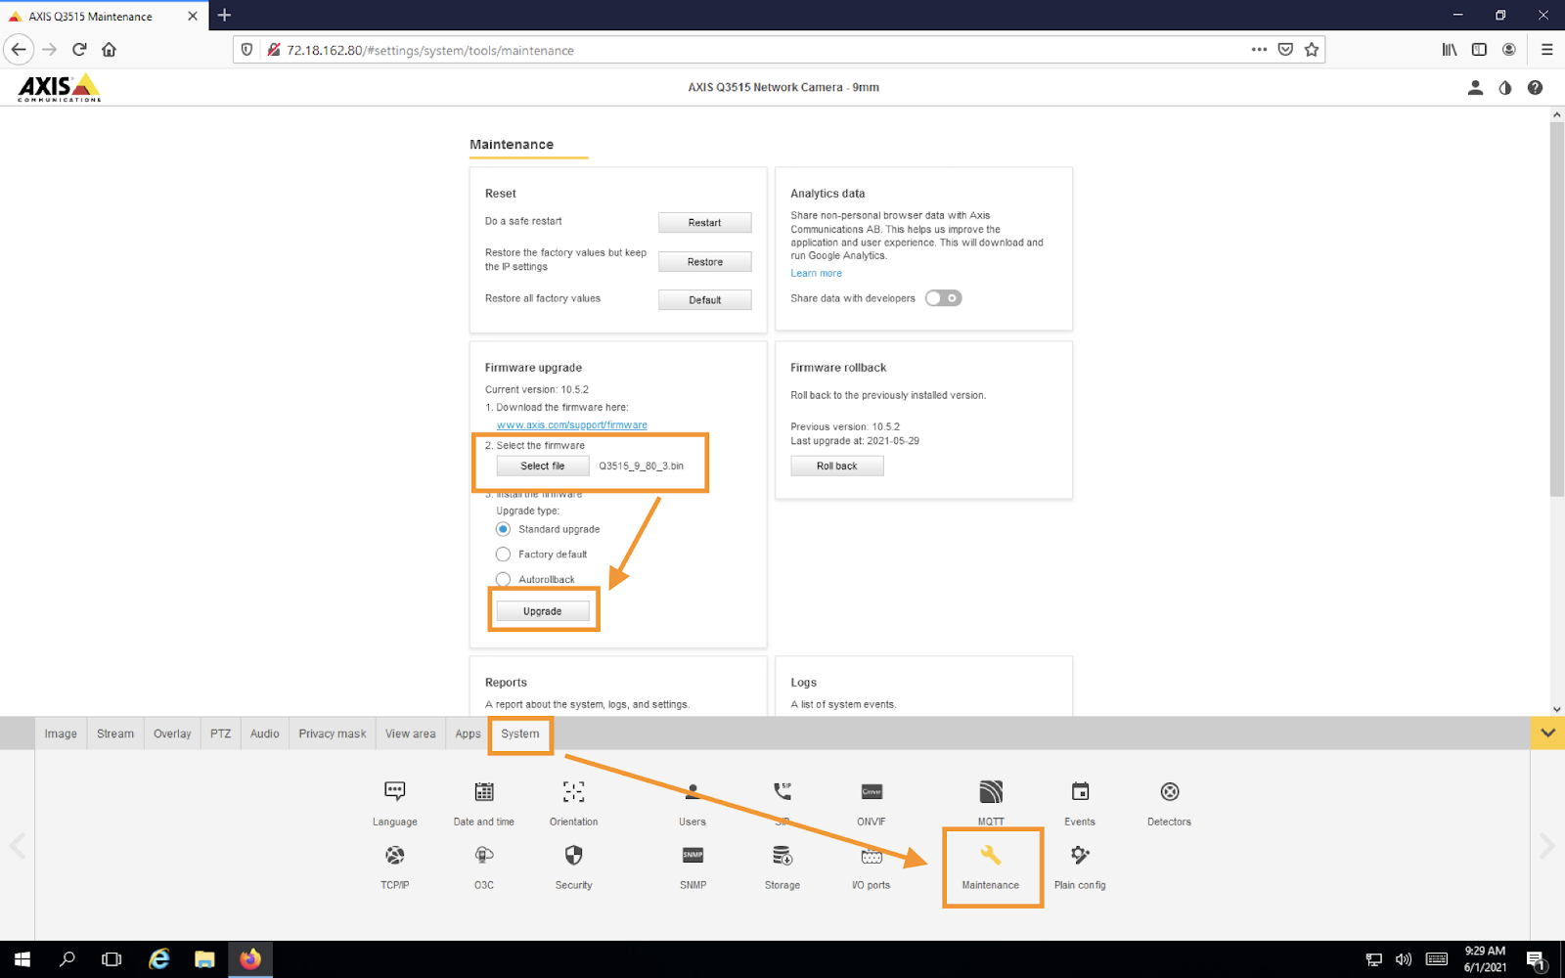Screen dimensions: 1565x978
Task: Open the Firefox browser menu
Action: coord(1546,50)
